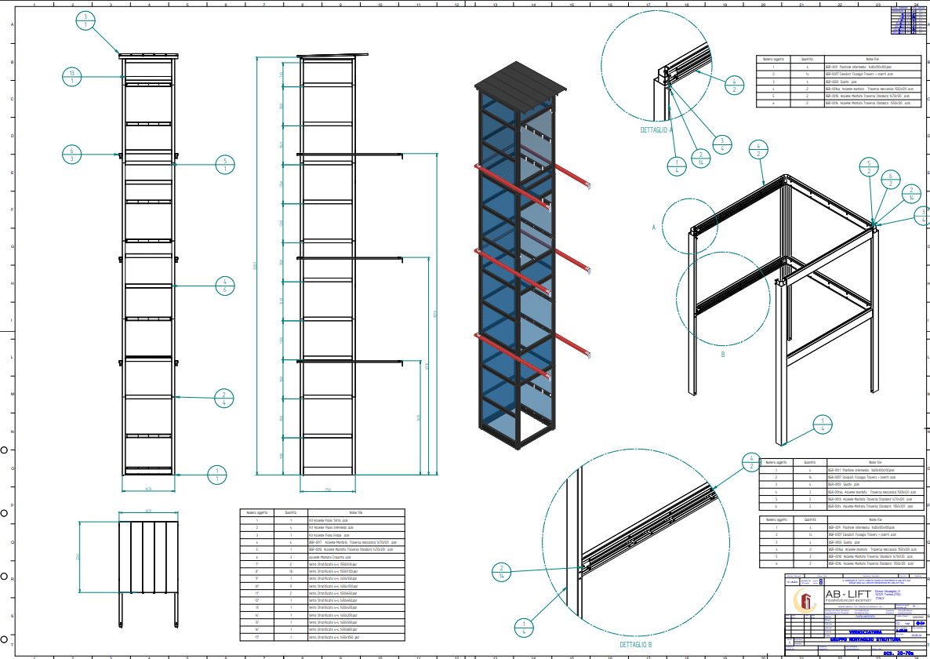The image size is (930, 659).
Task: Click 'Quantità' header of bottom-left parts table
Action: [289, 512]
